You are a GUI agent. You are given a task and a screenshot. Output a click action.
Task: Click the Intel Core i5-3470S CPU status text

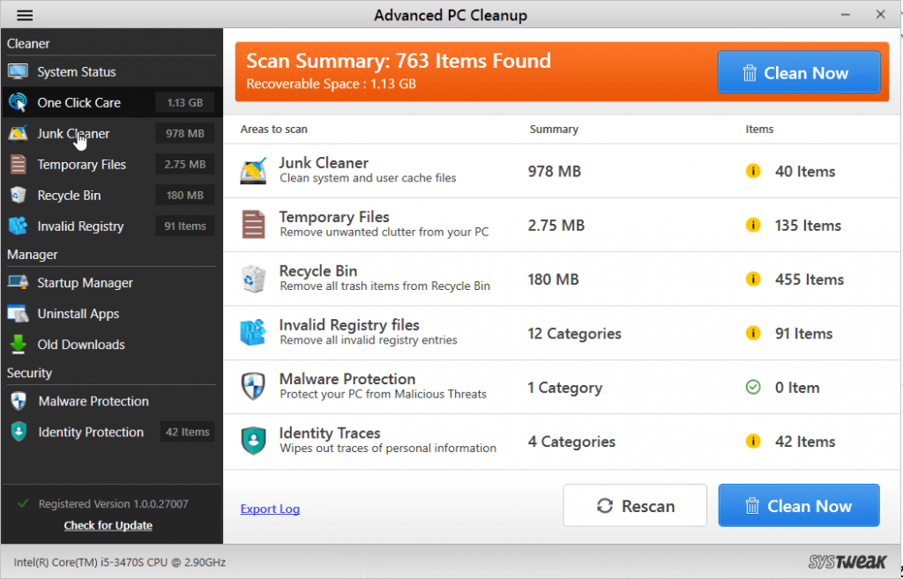coord(120,562)
